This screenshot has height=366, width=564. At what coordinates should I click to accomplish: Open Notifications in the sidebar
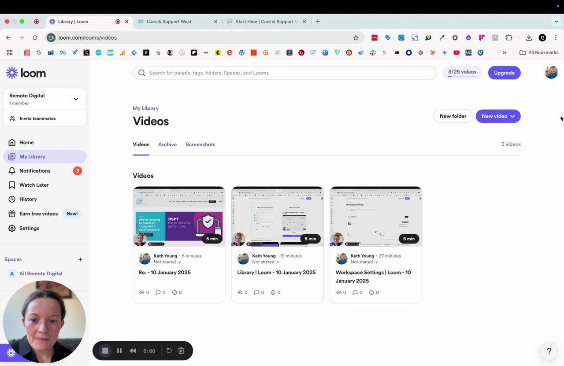click(x=45, y=171)
